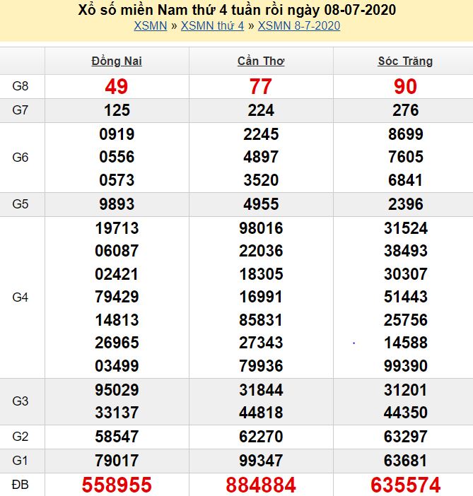Select Sóc Trăng G8 result 90
Image resolution: width=473 pixels, height=496 pixels.
(405, 86)
